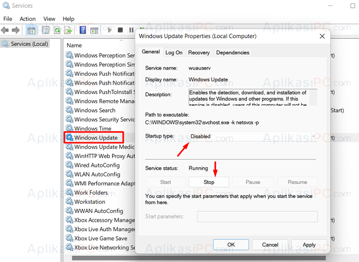Click the gear icon beside WLAN AutoConfig
The height and width of the screenshot is (262, 359).
(x=69, y=174)
